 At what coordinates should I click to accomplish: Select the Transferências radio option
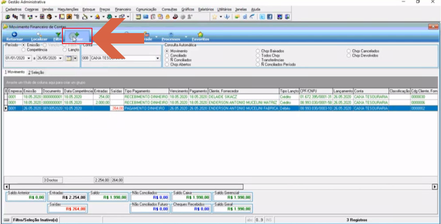click(x=257, y=60)
